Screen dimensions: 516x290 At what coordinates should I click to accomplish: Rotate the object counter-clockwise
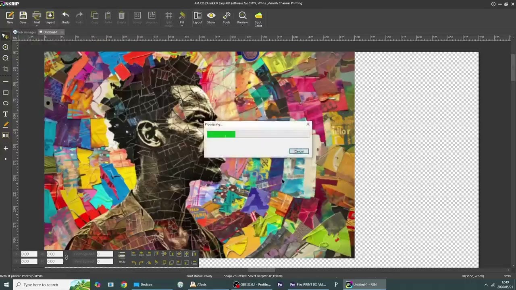point(134,263)
